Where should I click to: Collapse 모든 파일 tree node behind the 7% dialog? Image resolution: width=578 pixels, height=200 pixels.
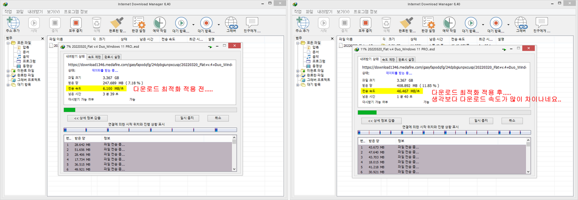(8, 43)
